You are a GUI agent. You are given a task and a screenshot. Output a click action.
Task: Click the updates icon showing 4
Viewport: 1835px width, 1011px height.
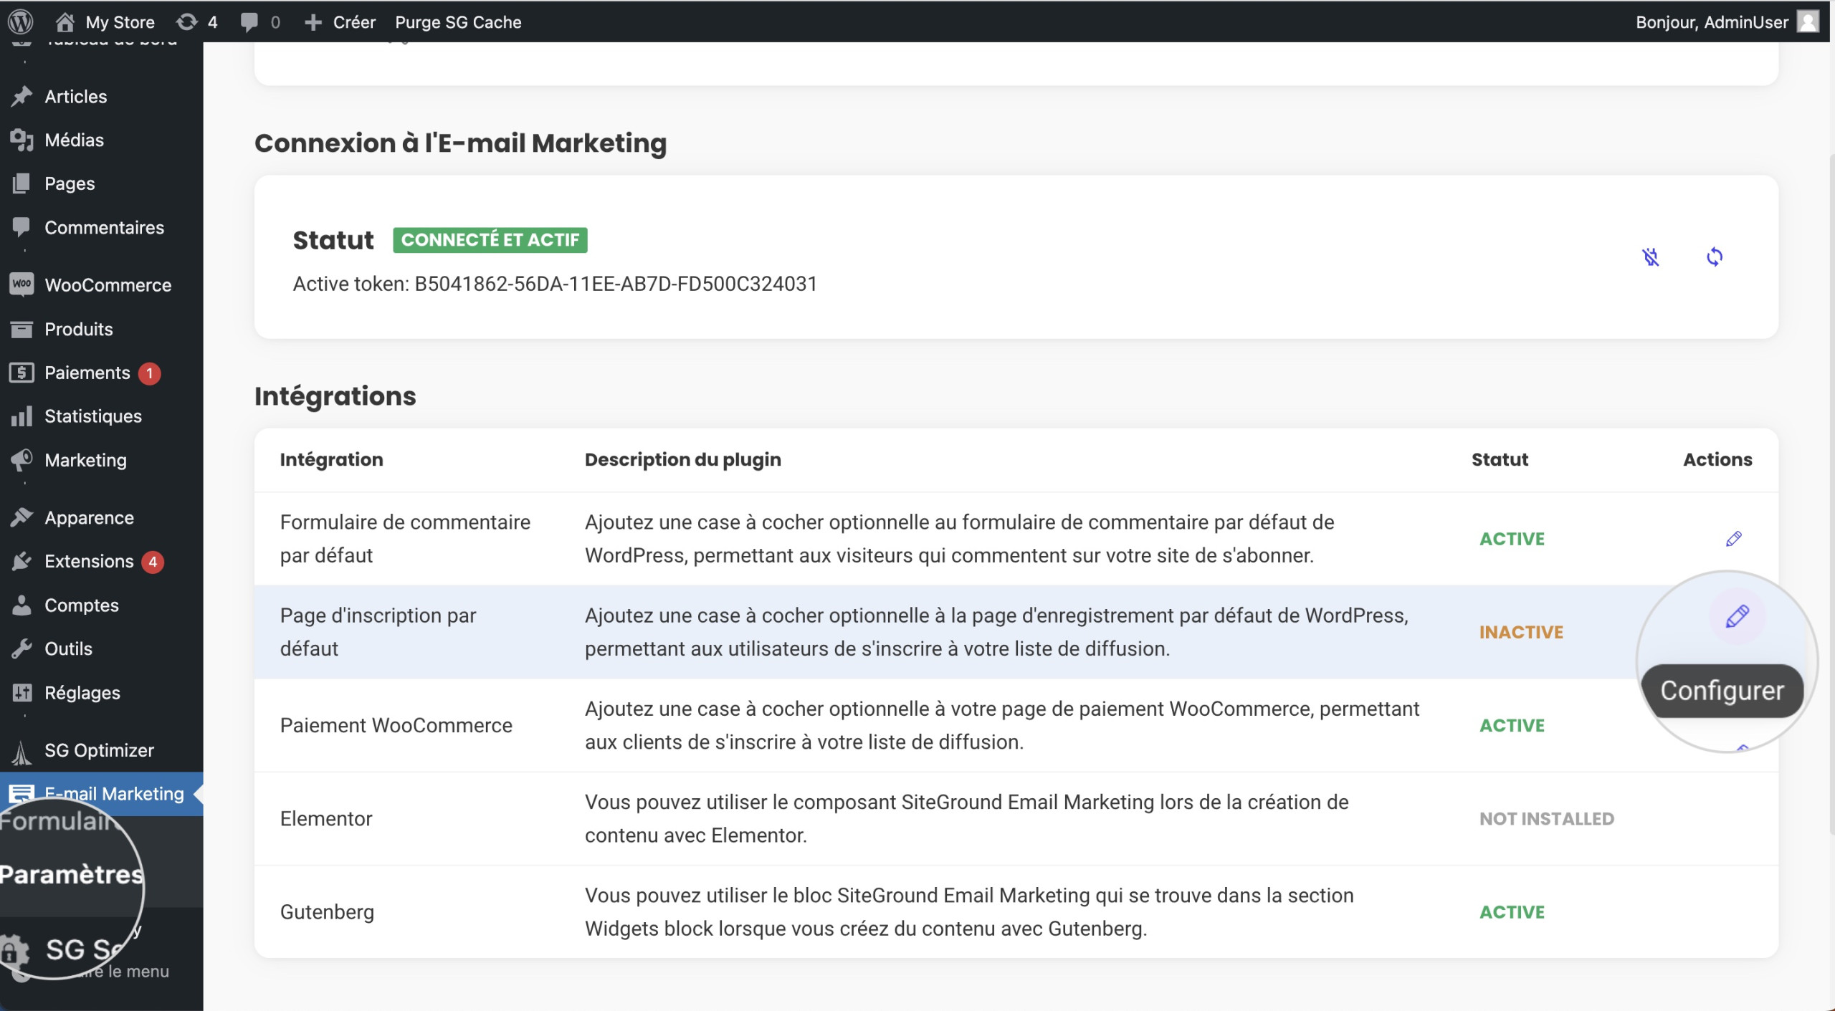coord(196,21)
